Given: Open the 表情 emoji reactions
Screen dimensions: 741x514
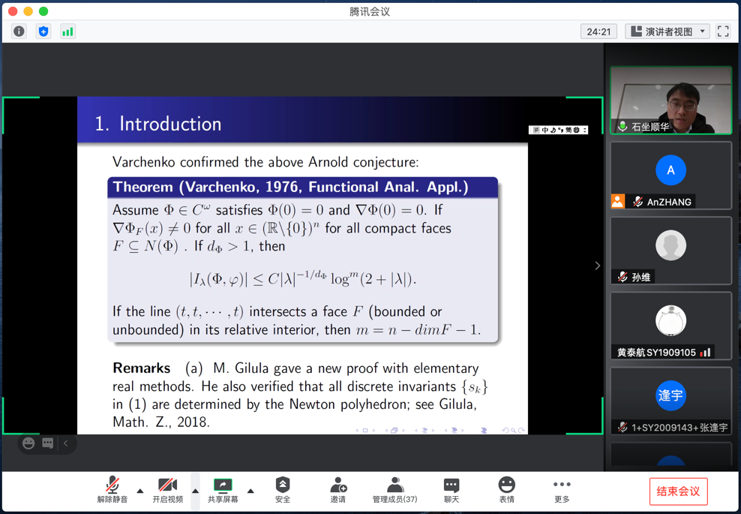Looking at the screenshot, I should coord(507,490).
